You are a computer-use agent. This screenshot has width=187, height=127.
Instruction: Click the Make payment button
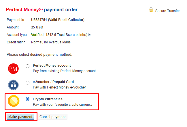tap(20, 117)
